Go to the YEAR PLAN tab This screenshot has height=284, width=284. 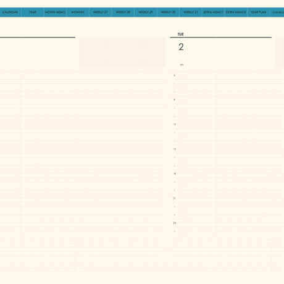259,12
